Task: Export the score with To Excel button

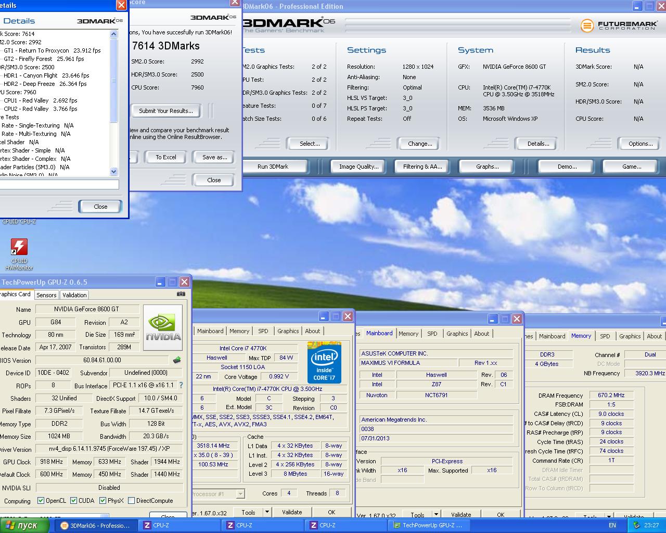Action: click(166, 157)
